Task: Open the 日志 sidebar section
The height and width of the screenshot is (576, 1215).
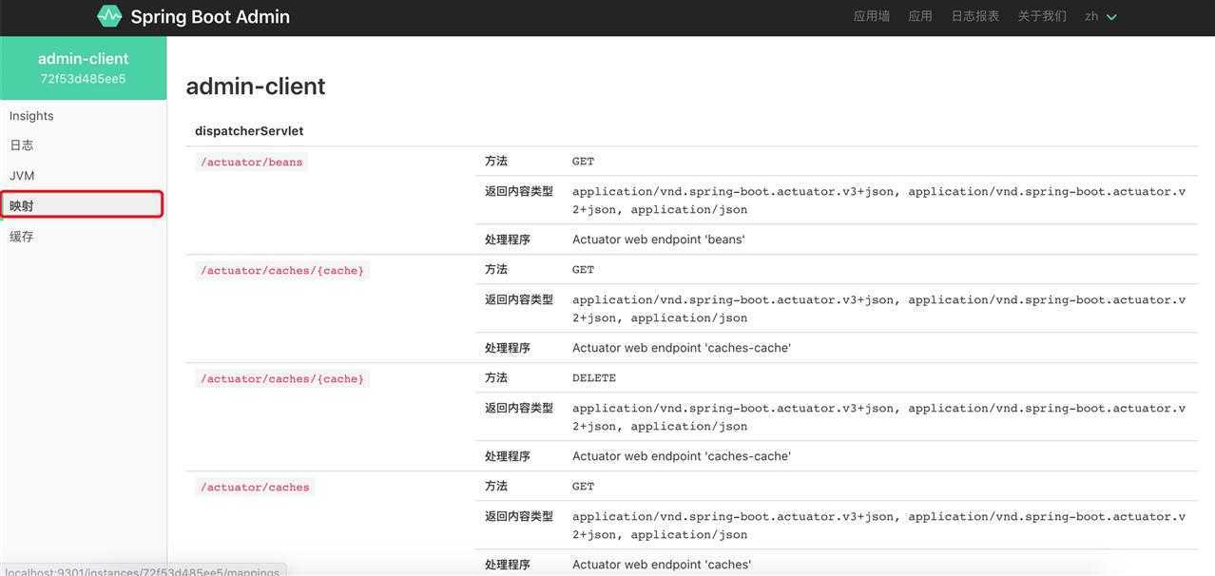Action: 22,145
